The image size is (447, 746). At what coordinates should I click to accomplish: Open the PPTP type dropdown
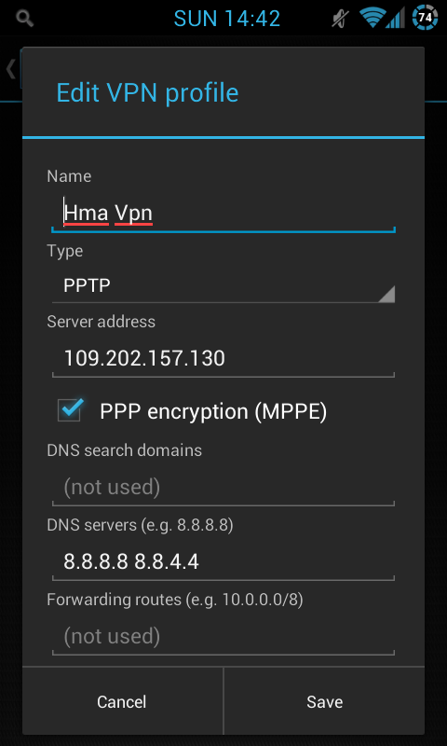point(223,286)
